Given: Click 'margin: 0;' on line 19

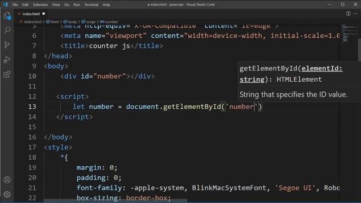Looking at the screenshot, I should pos(97,167).
